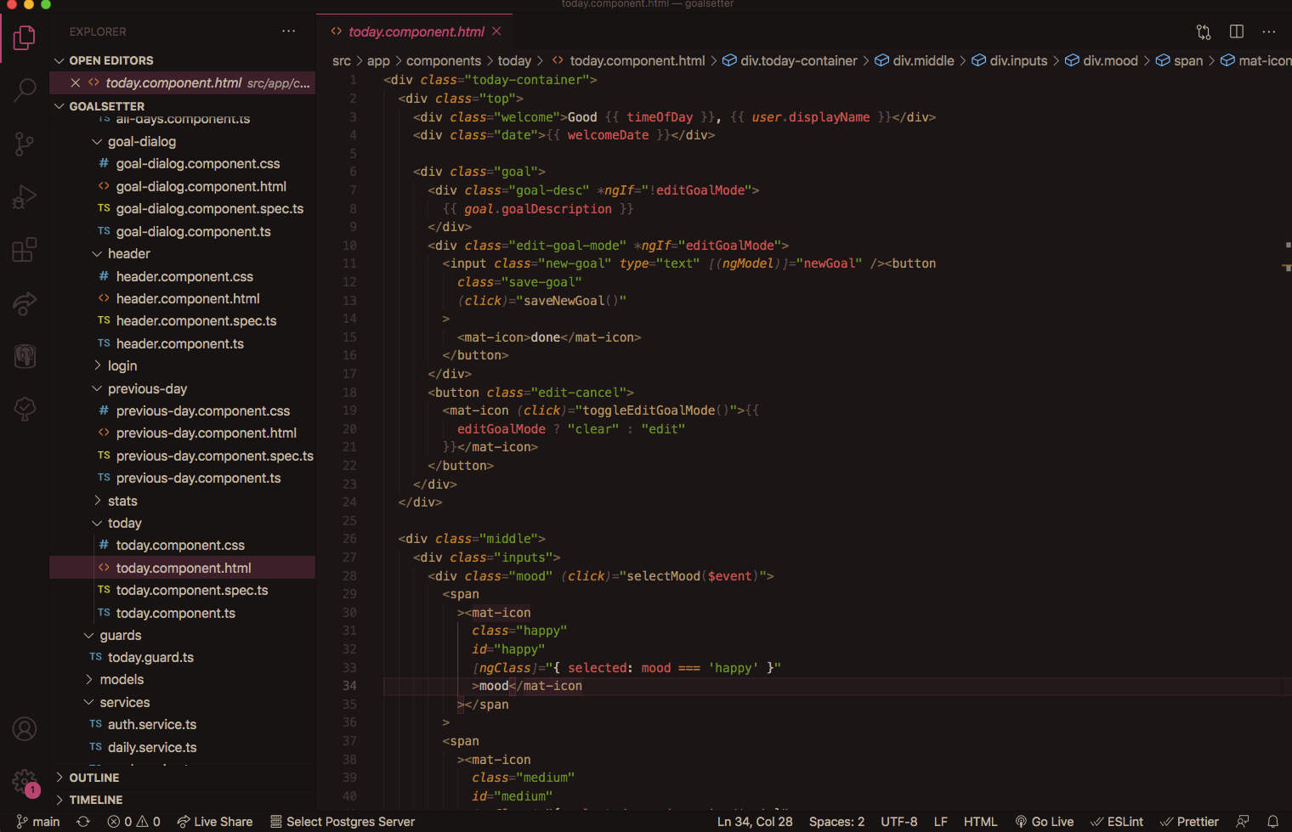Collapse the goal-dialog folder
This screenshot has height=832, width=1292.
(141, 142)
